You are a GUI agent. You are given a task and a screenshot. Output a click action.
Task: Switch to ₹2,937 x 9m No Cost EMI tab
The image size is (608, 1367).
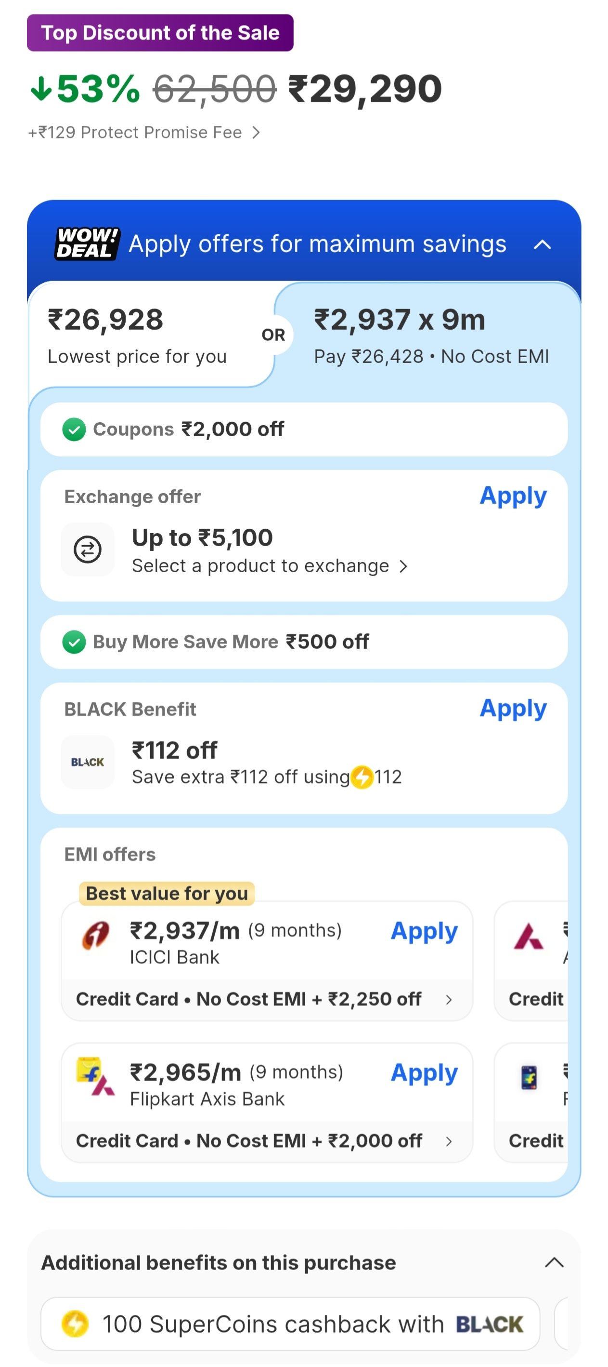[x=430, y=335]
